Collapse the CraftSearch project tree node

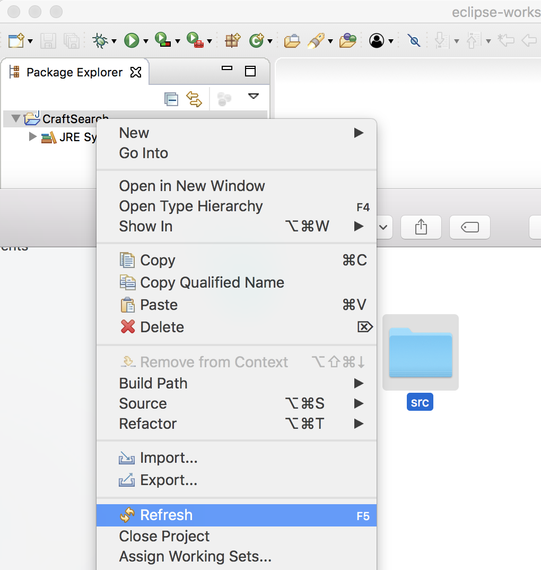(15, 118)
